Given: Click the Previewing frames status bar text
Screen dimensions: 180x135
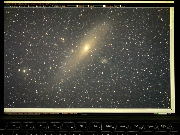Looking at the screenshot, I should click(x=24, y=113).
